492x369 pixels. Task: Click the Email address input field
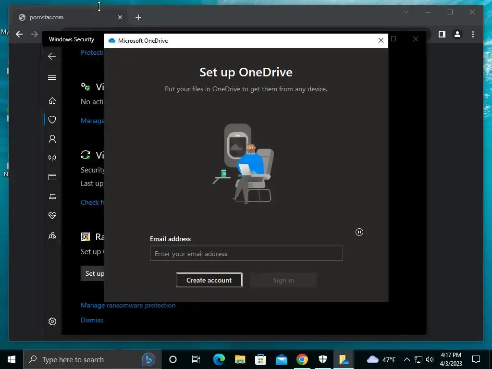(246, 254)
